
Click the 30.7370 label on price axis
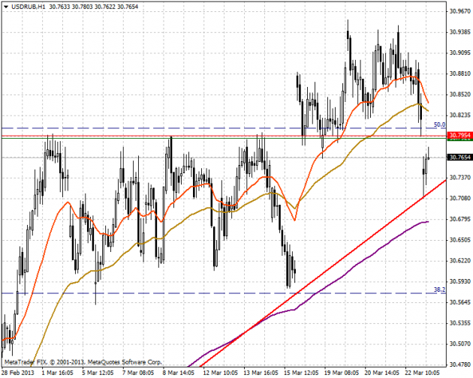coord(459,178)
